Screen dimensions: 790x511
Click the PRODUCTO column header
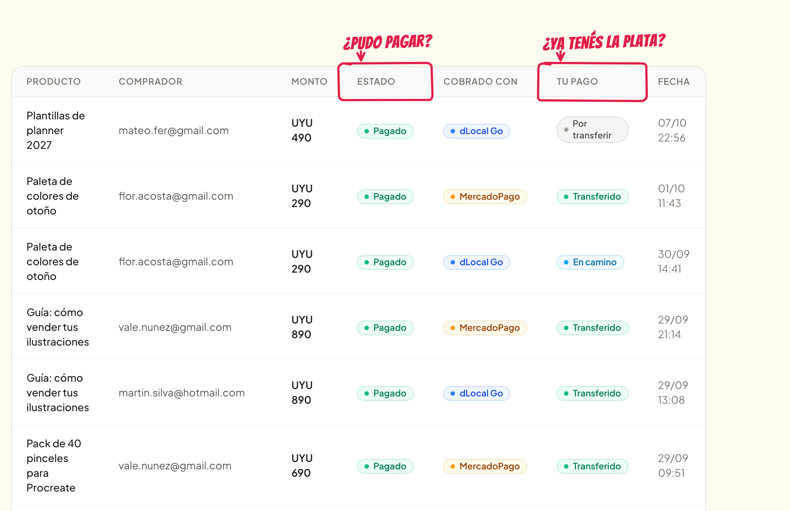pos(53,81)
